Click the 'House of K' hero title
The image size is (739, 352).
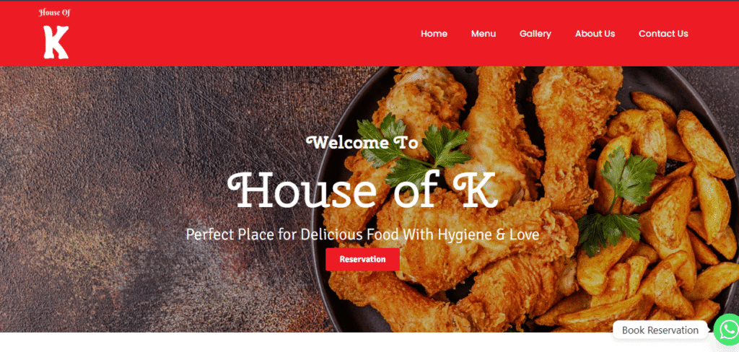(362, 190)
